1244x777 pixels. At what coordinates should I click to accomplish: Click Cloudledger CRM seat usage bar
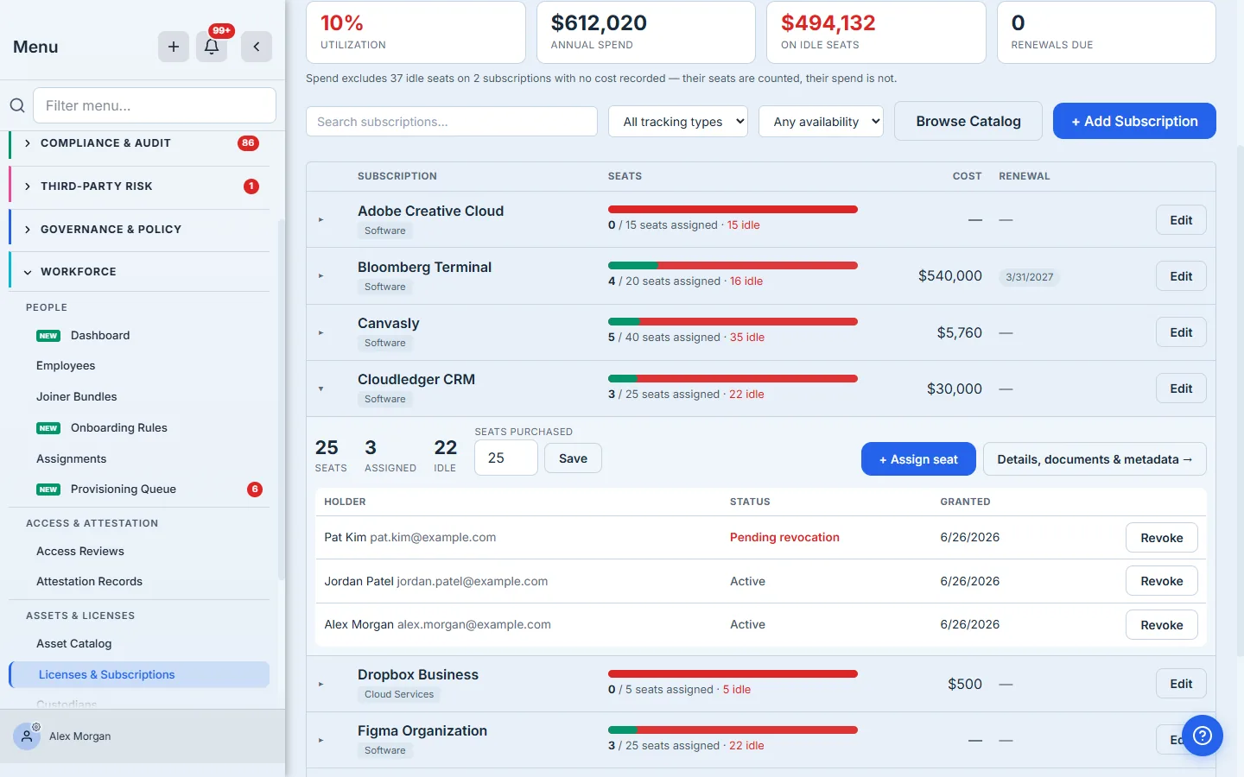tap(733, 378)
